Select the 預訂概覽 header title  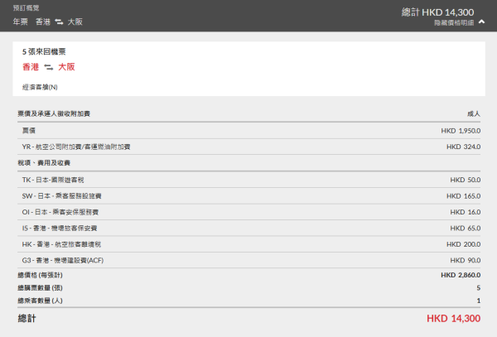[x=24, y=7]
